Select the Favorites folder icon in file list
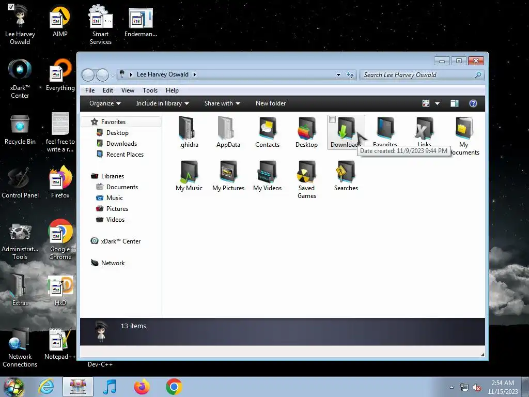The height and width of the screenshot is (397, 529). tap(385, 128)
